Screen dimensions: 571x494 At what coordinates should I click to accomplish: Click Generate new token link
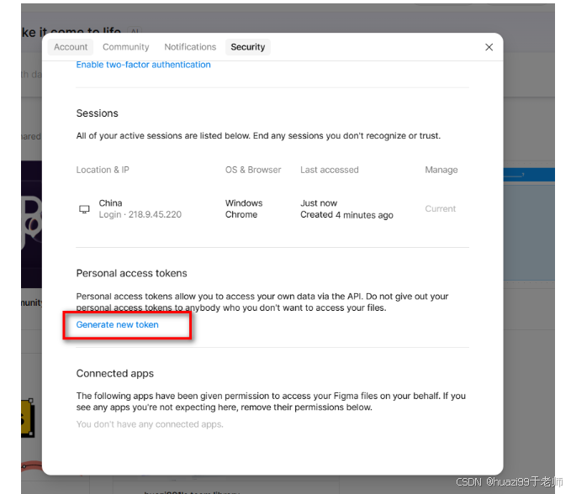(x=117, y=324)
